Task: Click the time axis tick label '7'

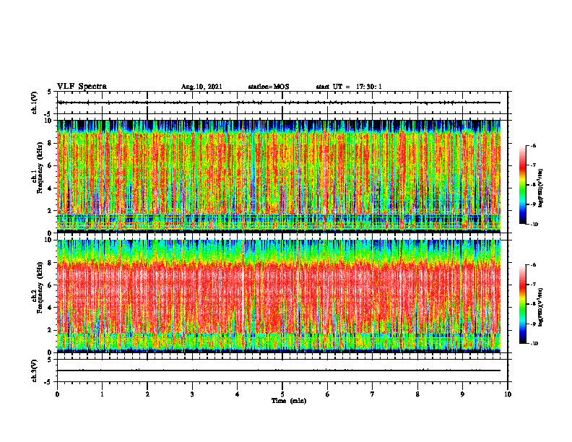Action: pos(373,394)
